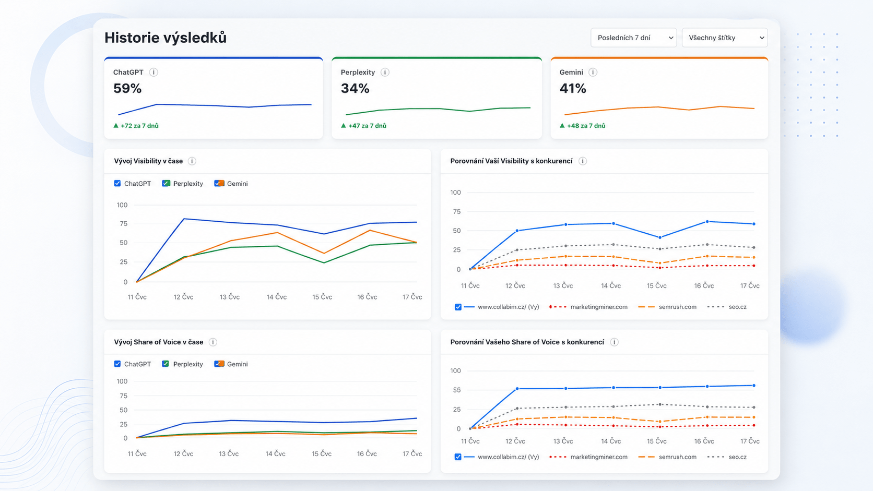Click 15 Čvc data point on collabim Visibility line
This screenshot has width=873, height=491.
coord(660,237)
